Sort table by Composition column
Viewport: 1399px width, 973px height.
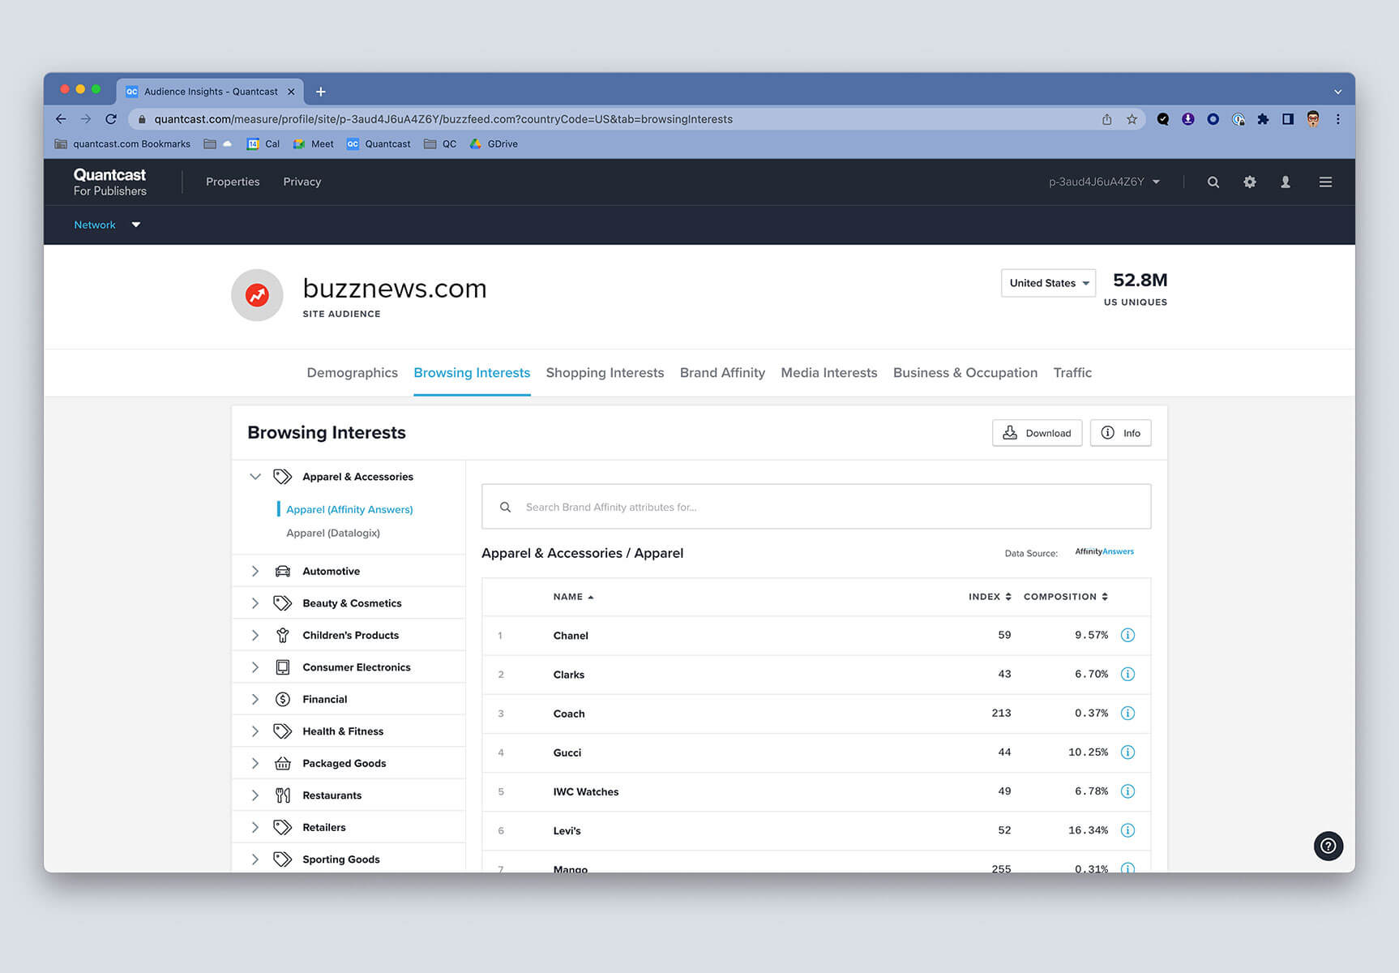(1065, 597)
